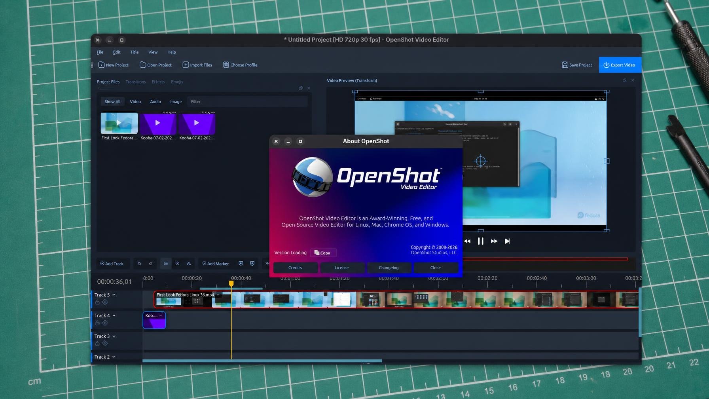The width and height of the screenshot is (709, 399).
Task: Switch to the Transitions tab
Action: point(136,82)
